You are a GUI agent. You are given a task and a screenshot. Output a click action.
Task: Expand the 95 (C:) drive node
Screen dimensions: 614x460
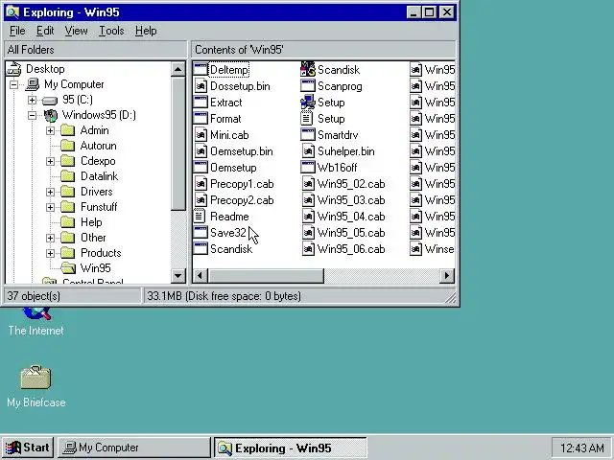coord(32,100)
